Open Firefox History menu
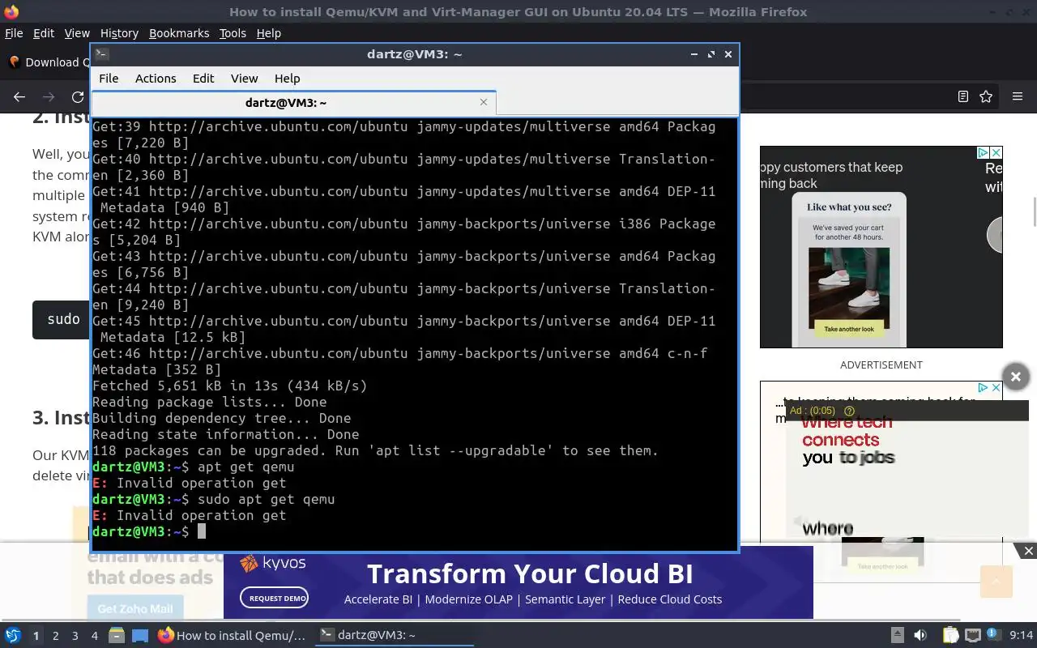This screenshot has height=648, width=1037. click(x=119, y=33)
